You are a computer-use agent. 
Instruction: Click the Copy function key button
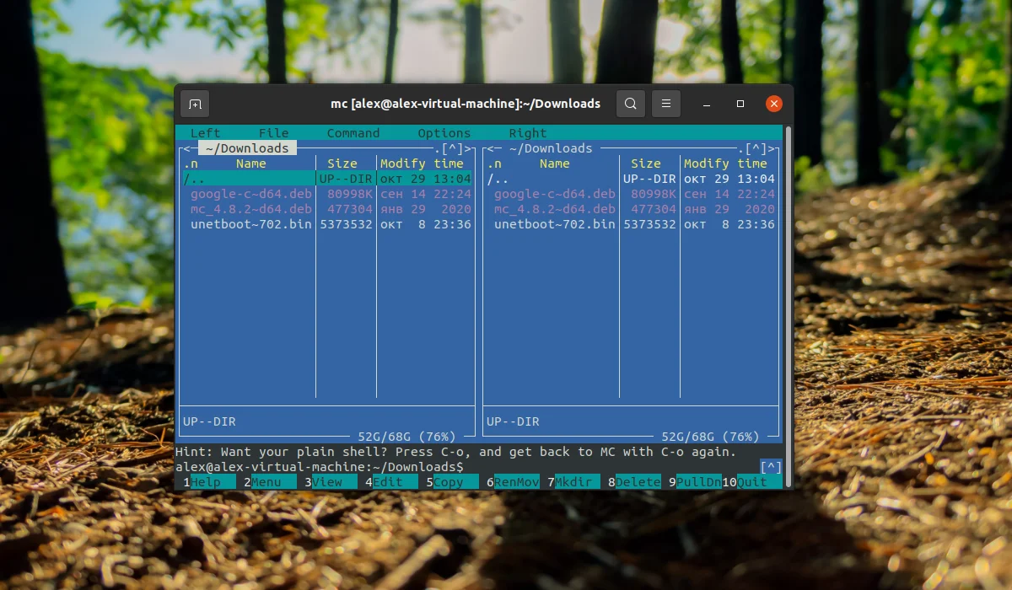pyautogui.click(x=449, y=482)
